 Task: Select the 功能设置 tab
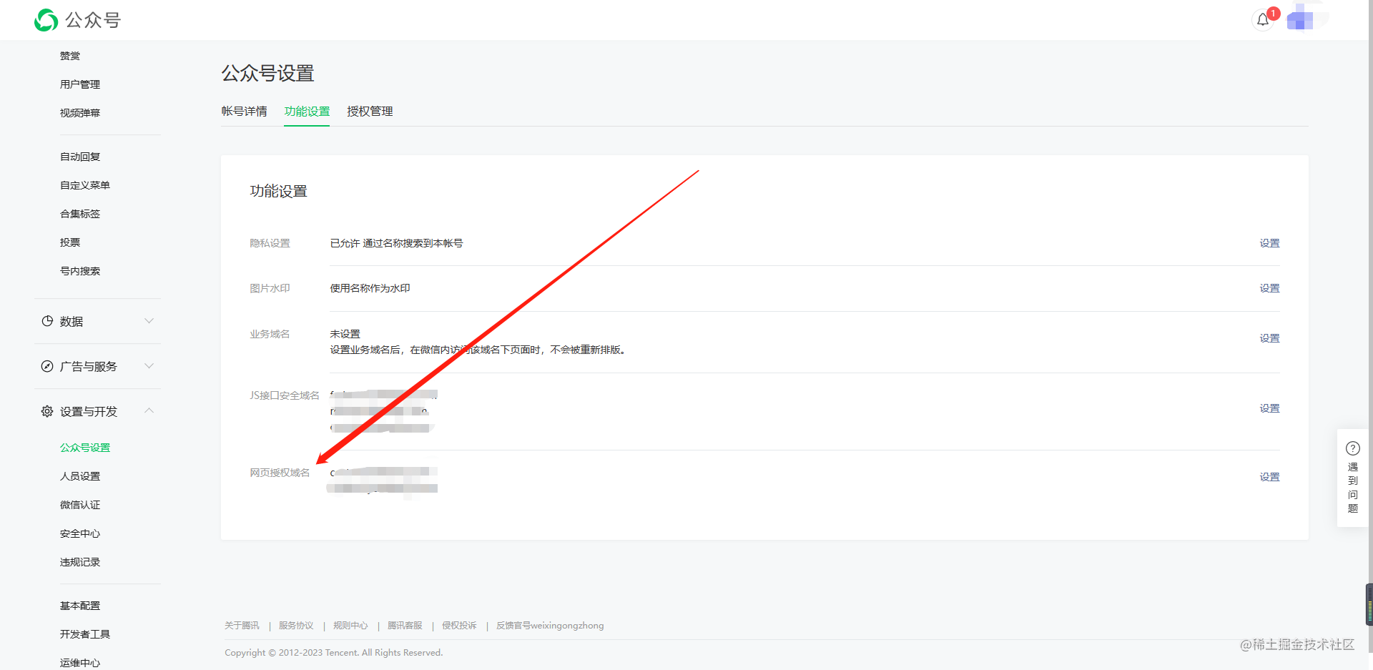307,112
